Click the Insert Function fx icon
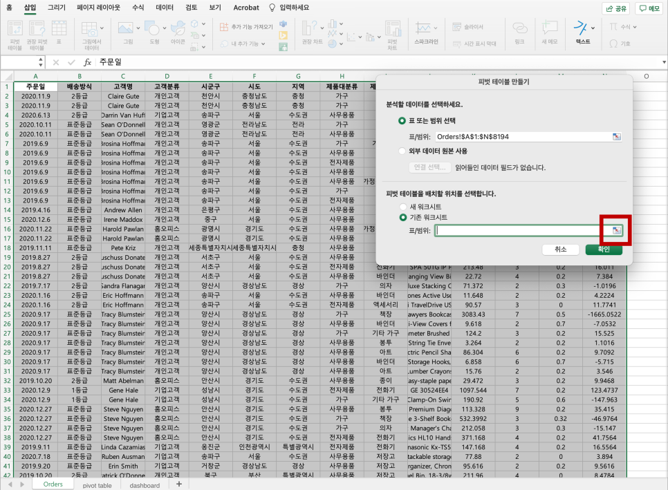The width and height of the screenshot is (668, 490). coord(87,63)
